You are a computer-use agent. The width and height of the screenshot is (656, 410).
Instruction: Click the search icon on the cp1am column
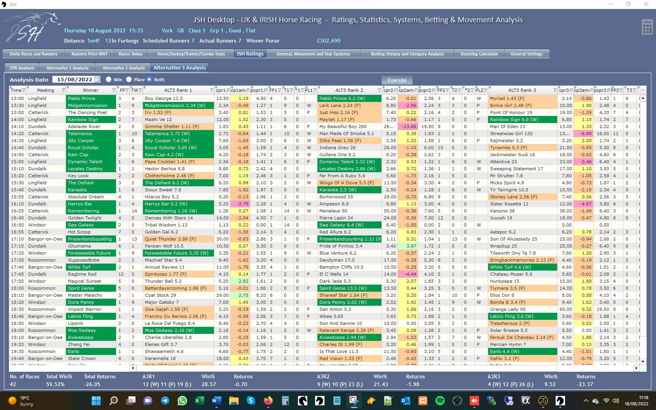(248, 90)
